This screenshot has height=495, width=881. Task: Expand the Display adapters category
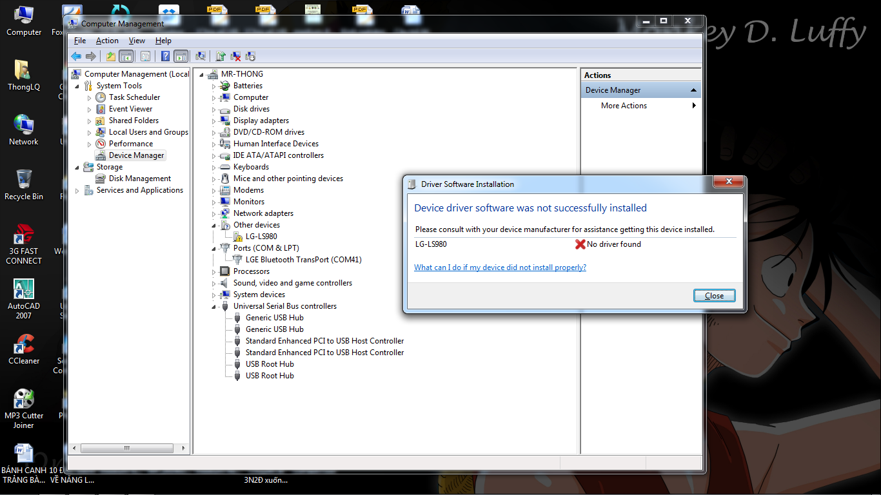(214, 121)
